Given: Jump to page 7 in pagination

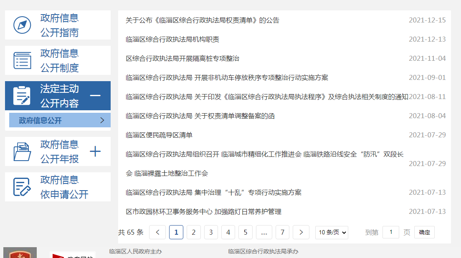Looking at the screenshot, I should click(282, 232).
